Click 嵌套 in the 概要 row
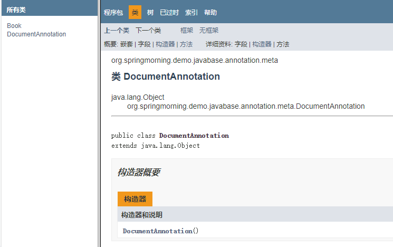Image resolution: width=393 pixels, height=247 pixels. pos(127,44)
